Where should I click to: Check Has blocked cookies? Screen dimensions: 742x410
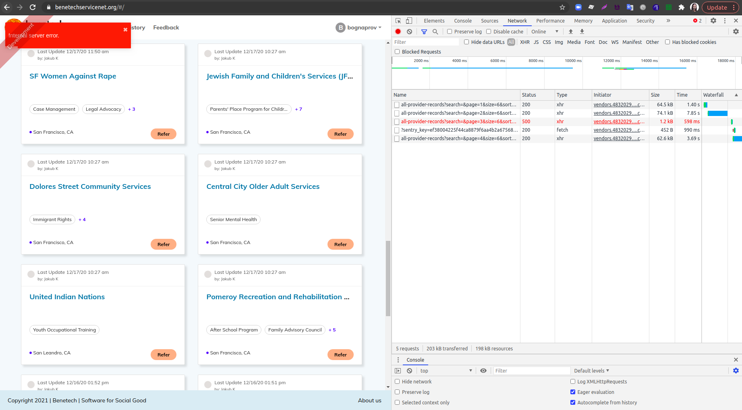pyautogui.click(x=667, y=42)
